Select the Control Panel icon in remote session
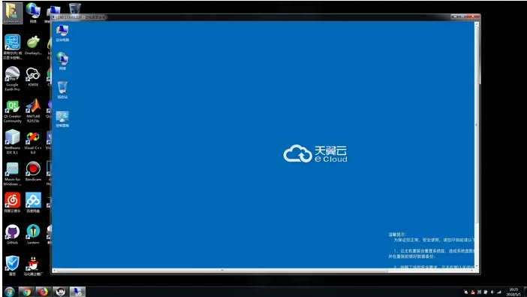The width and height of the screenshot is (527, 297). [62, 119]
